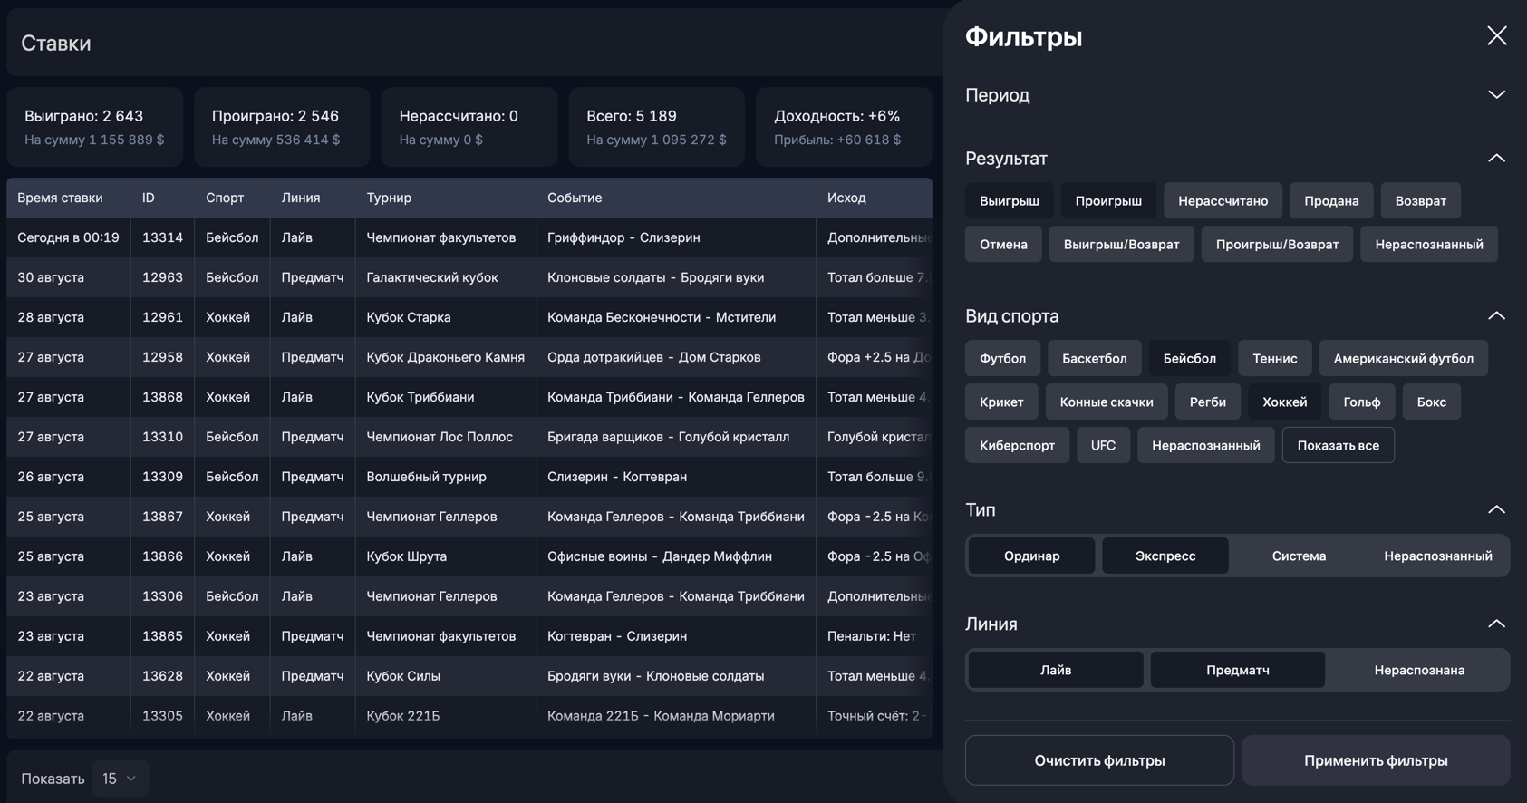Open bet row with ID 13314
This screenshot has height=803, width=1527.
tap(162, 237)
